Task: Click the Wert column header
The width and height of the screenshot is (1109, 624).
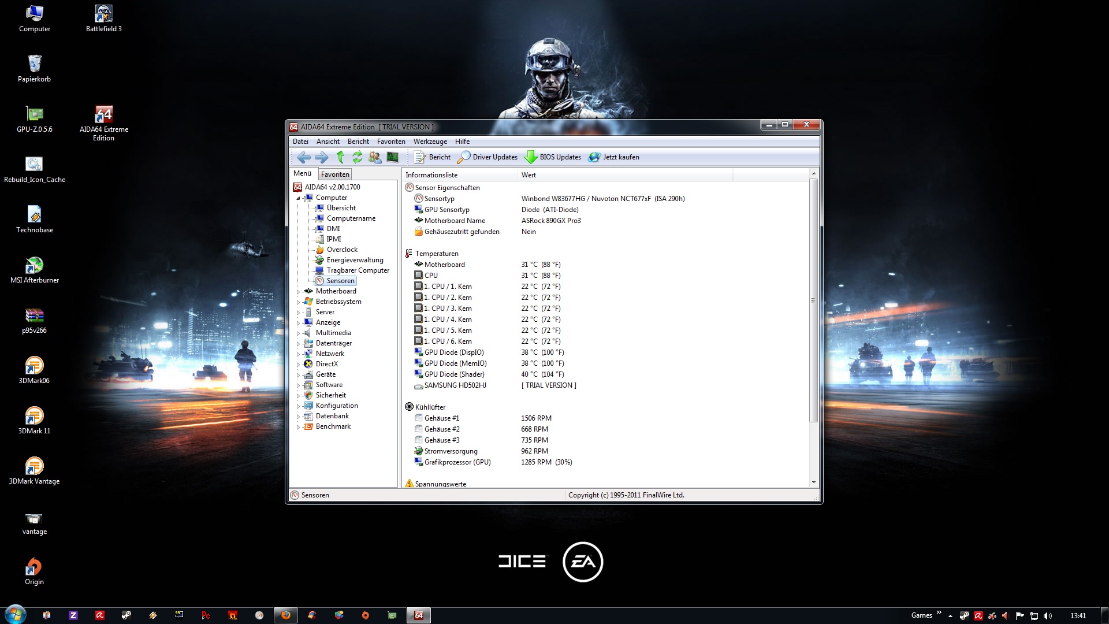Action: (626, 175)
